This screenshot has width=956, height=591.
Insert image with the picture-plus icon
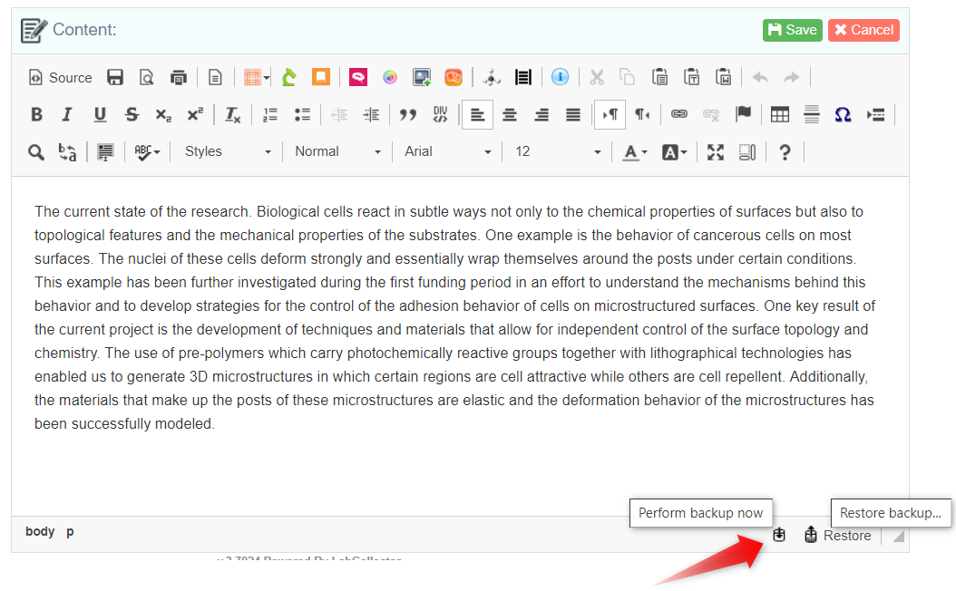pyautogui.click(x=421, y=77)
